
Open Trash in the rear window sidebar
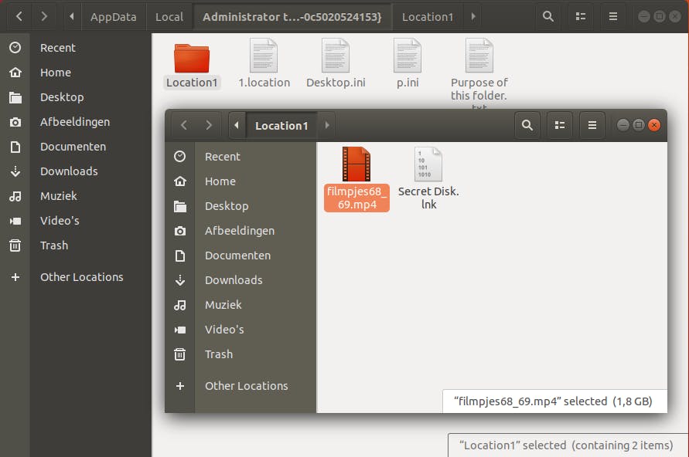point(75,245)
